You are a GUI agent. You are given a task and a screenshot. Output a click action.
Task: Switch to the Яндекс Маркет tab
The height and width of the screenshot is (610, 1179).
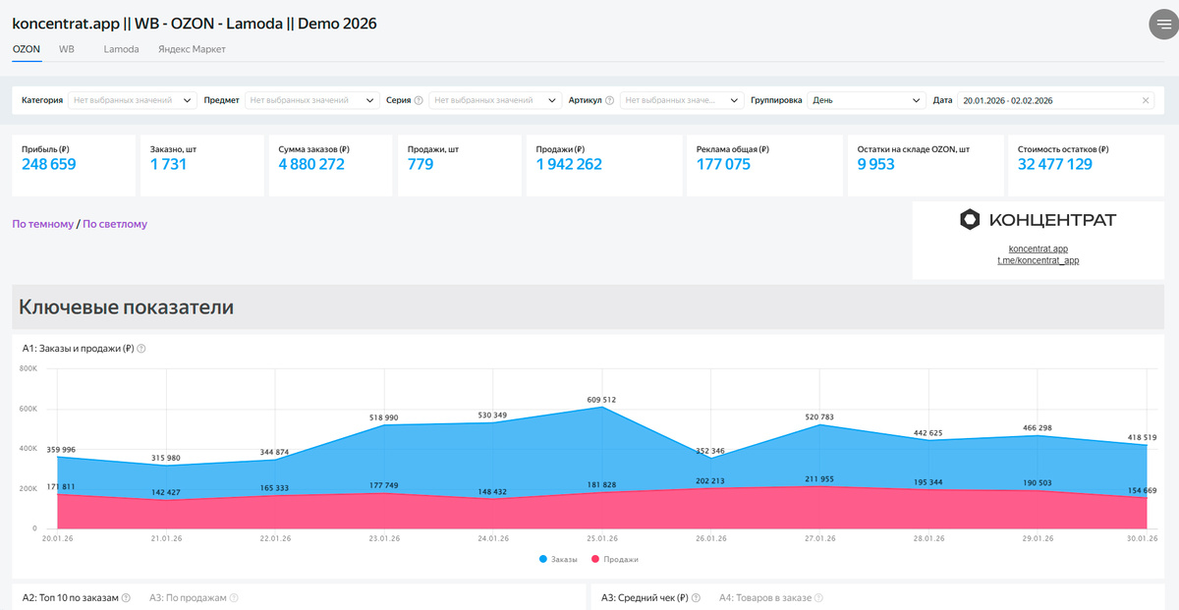point(192,49)
